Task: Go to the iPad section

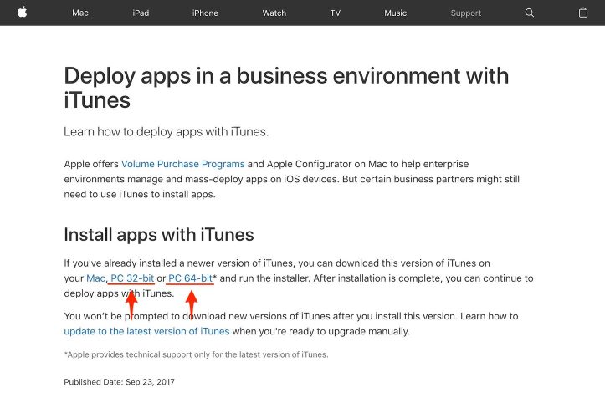Action: [141, 13]
